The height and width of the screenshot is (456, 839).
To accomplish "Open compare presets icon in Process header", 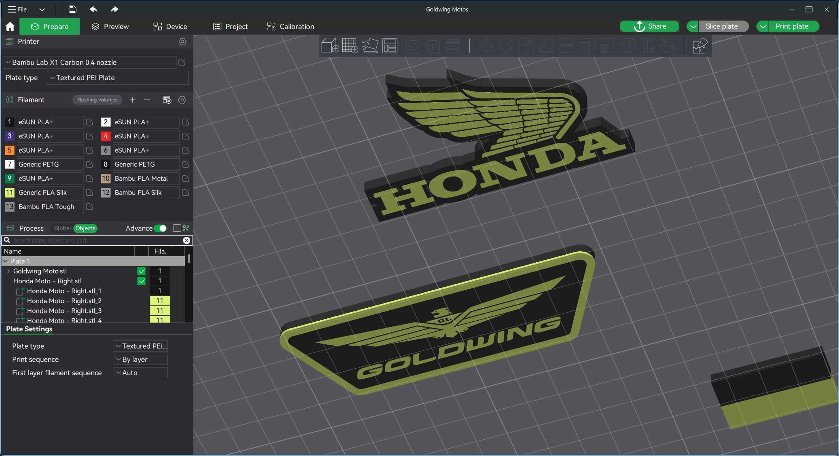I will pos(186,228).
